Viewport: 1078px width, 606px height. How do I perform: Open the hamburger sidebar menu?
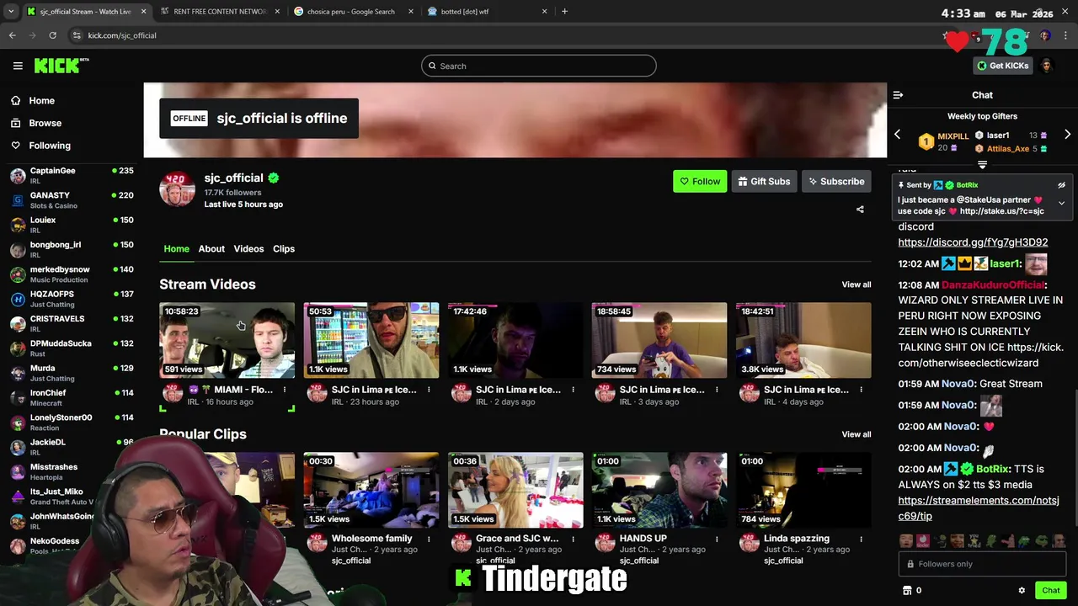pos(18,66)
